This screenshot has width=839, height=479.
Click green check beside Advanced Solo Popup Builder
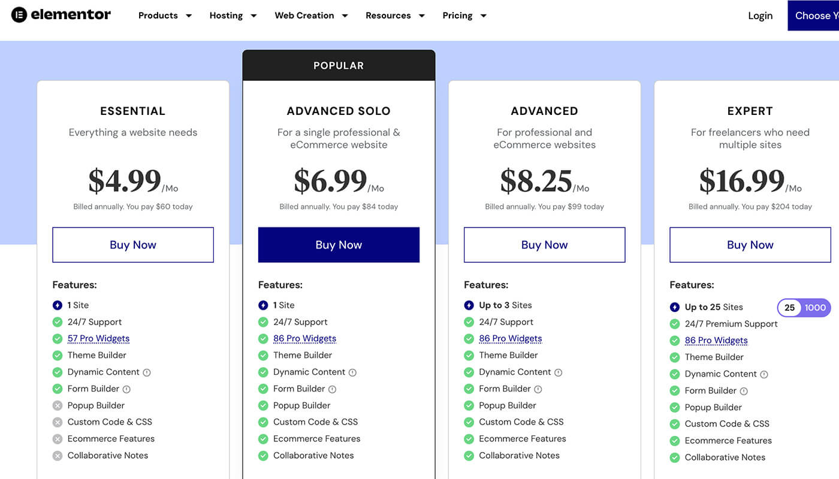click(x=263, y=405)
